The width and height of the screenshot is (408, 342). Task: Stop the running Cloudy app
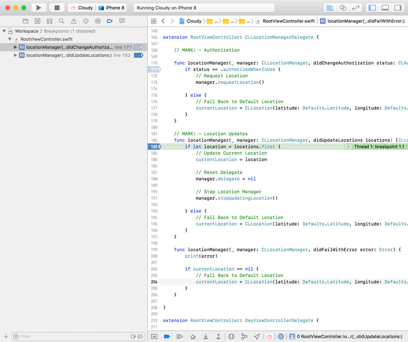pos(57,8)
